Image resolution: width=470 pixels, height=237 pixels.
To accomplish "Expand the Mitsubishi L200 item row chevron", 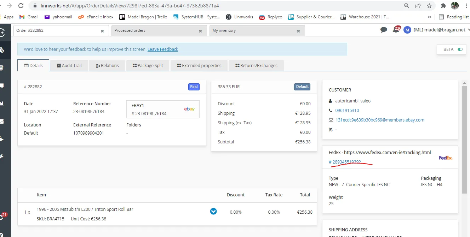I will pos(213,211).
